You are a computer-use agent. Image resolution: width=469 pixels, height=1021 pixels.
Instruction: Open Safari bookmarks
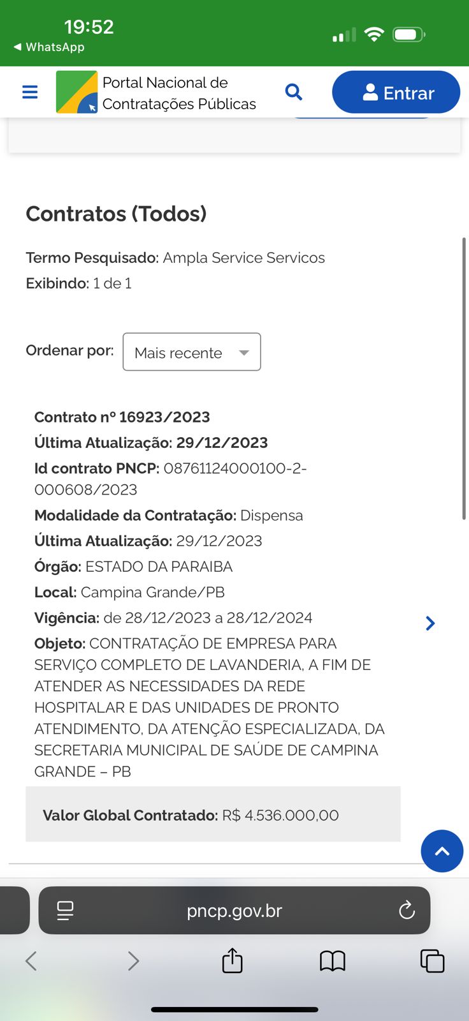pyautogui.click(x=332, y=960)
